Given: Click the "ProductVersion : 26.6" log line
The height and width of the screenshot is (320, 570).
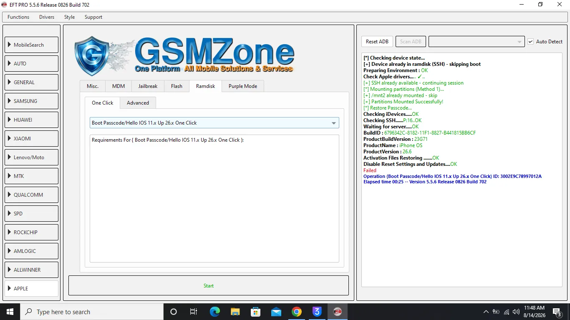Looking at the screenshot, I should click(388, 152).
